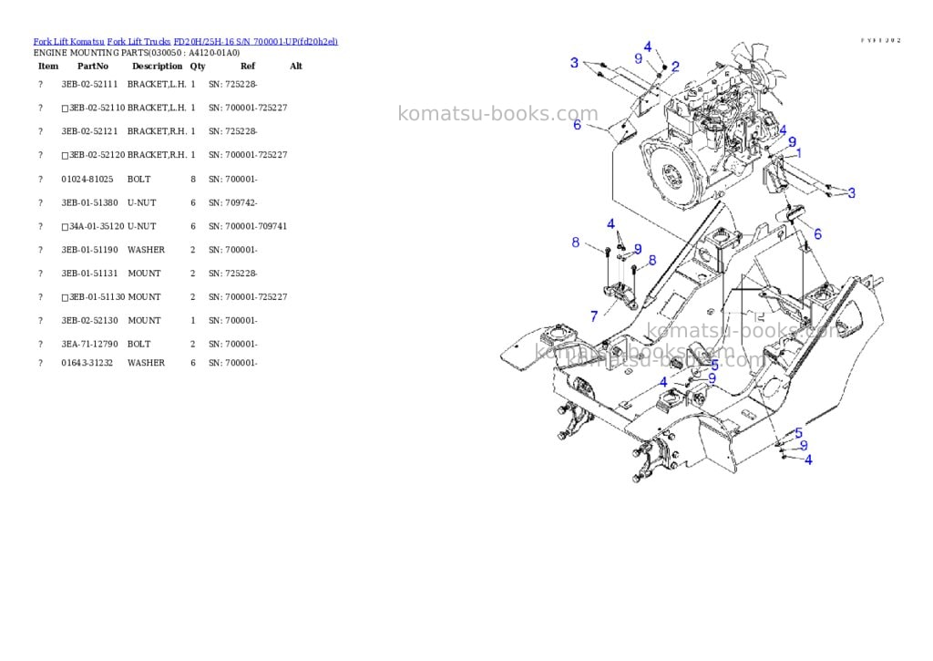Click the Qty column header
Viewport: 933px width, 661px height.
[198, 66]
